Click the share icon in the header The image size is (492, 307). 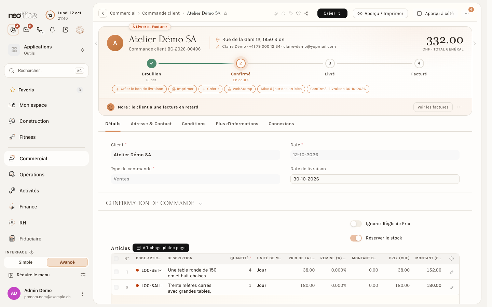[x=306, y=14]
